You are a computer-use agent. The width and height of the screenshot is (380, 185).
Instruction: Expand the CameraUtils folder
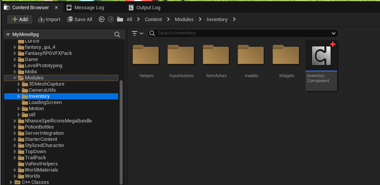pos(19,90)
